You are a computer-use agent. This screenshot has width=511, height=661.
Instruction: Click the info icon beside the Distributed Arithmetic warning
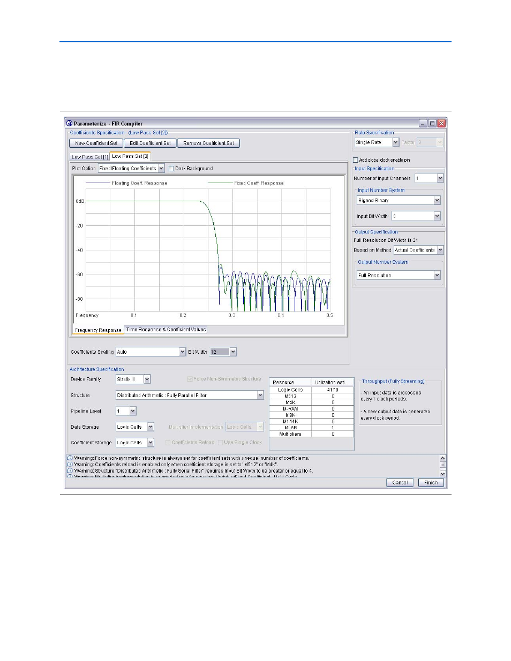coord(70,471)
